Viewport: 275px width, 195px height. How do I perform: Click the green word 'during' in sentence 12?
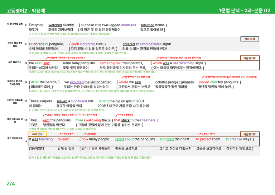coord(103,101)
